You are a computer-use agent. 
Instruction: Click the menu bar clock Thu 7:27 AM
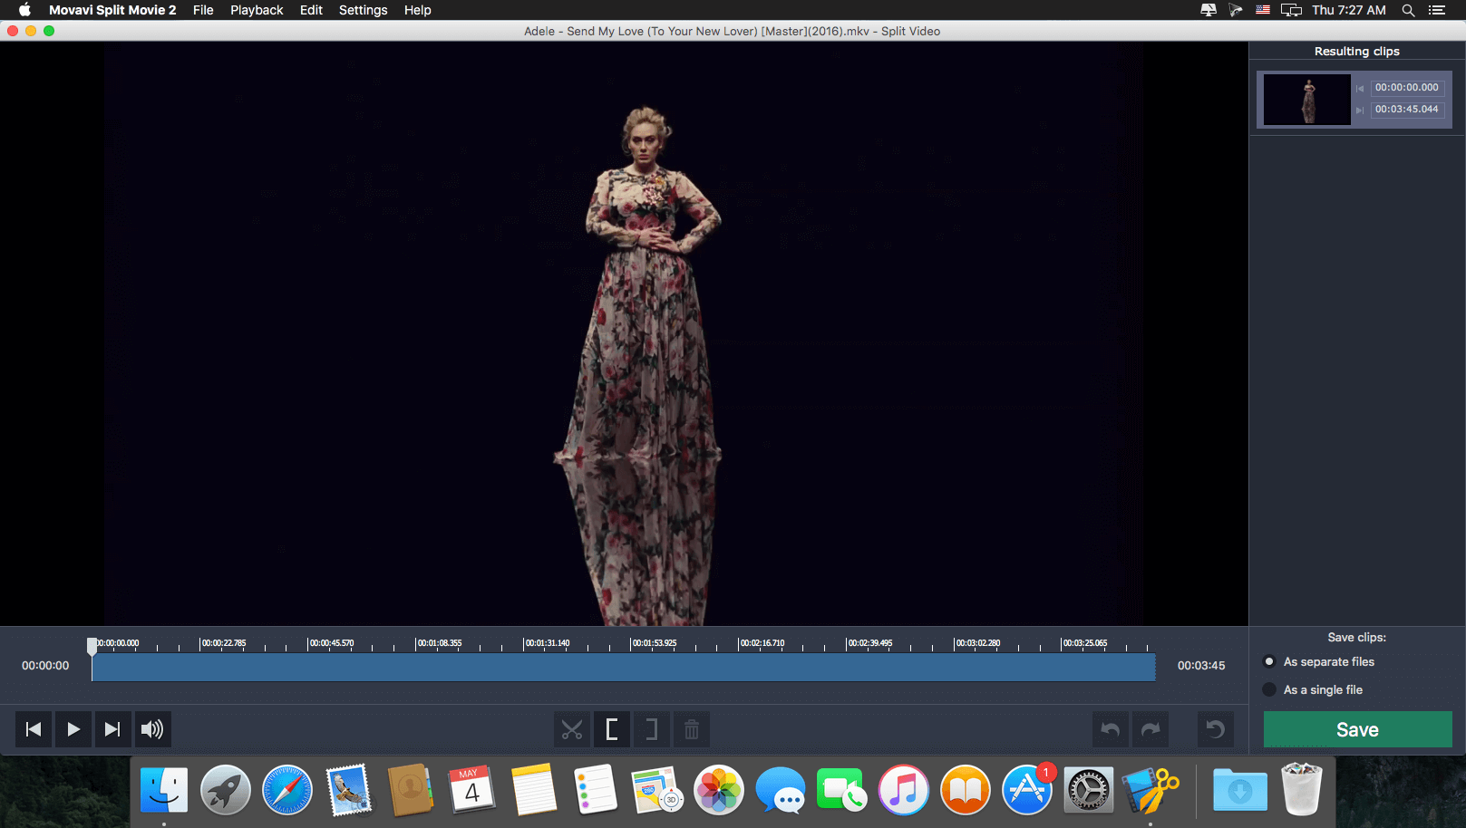[x=1349, y=10]
